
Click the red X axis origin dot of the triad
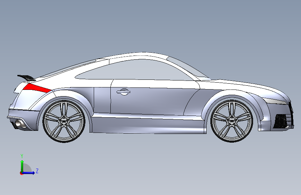[21, 173]
